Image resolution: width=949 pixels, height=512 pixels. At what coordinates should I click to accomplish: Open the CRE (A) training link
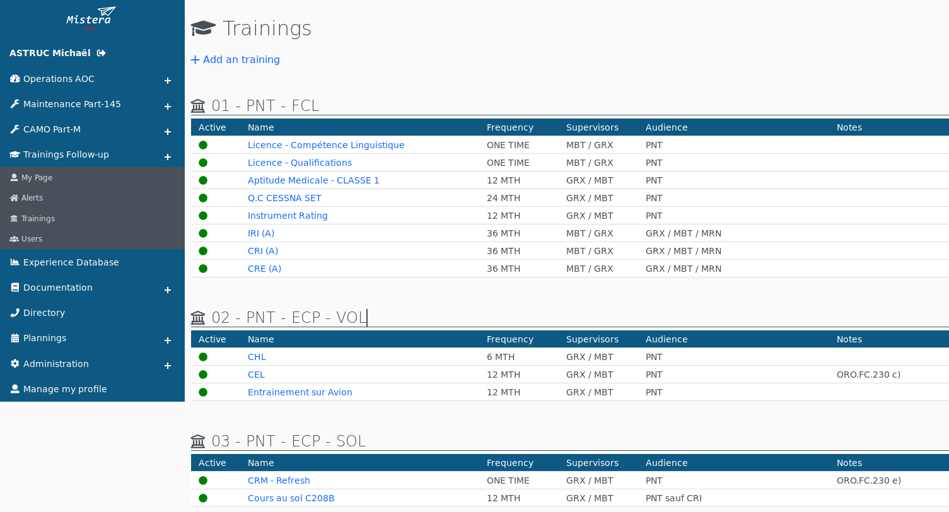pyautogui.click(x=264, y=269)
